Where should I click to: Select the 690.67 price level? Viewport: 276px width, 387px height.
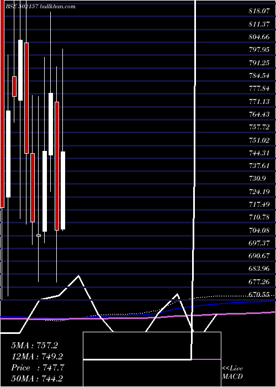(x=259, y=255)
